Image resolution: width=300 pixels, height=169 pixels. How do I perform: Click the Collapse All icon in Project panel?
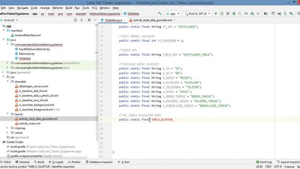(x=82, y=20)
